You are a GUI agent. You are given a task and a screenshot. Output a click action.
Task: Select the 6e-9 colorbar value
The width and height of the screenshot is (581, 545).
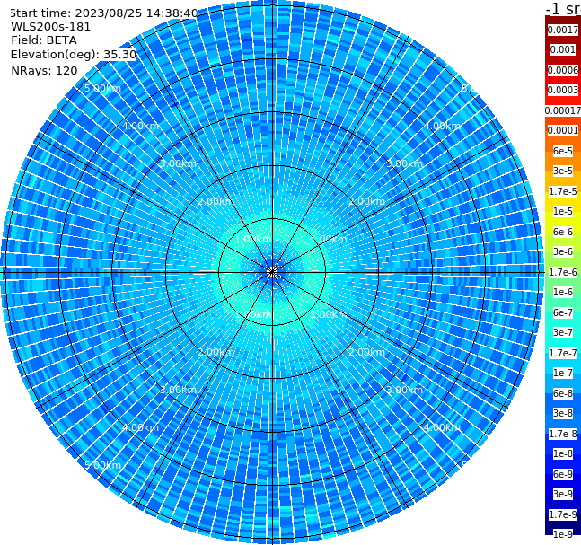pos(563,474)
